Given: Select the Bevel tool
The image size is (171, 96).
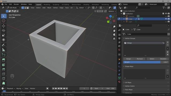Looking at the screenshot, I should (x=3, y=69).
